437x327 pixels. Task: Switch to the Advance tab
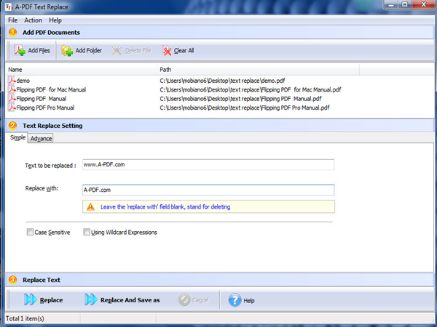[x=41, y=139]
